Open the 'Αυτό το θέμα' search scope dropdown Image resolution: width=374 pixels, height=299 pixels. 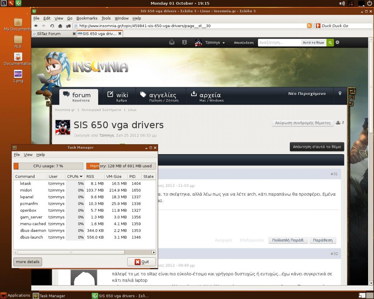click(x=313, y=43)
